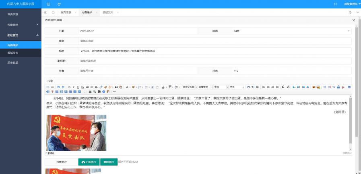361x174 pixels.
Task: Open font color dropdown arrow
Action: [130, 87]
